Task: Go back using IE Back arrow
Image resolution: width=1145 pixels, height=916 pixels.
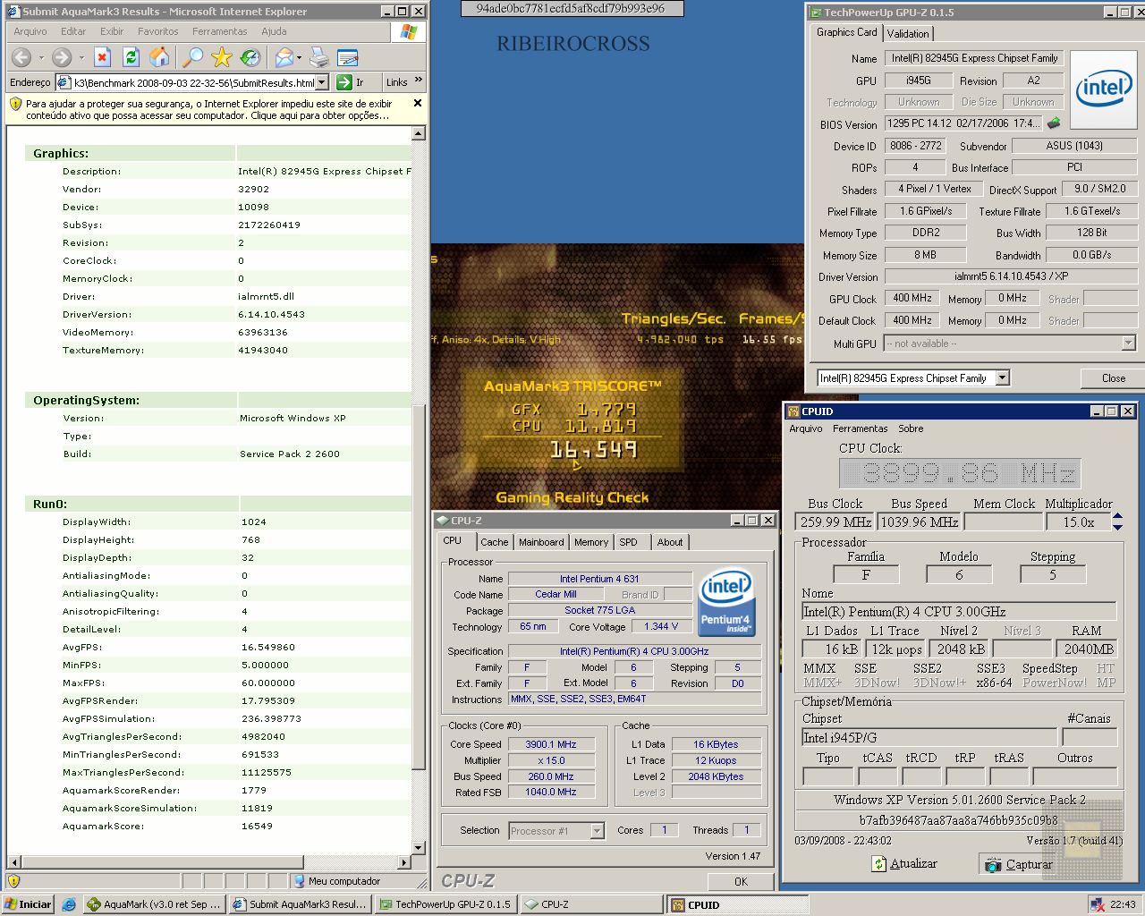Action: coord(21,57)
